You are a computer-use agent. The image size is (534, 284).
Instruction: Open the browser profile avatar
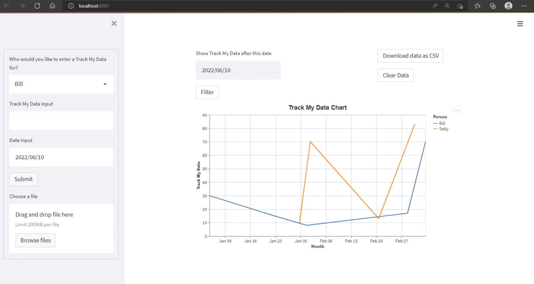pos(508,6)
